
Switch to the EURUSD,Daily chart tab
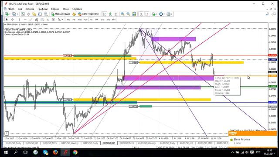coord(14,143)
